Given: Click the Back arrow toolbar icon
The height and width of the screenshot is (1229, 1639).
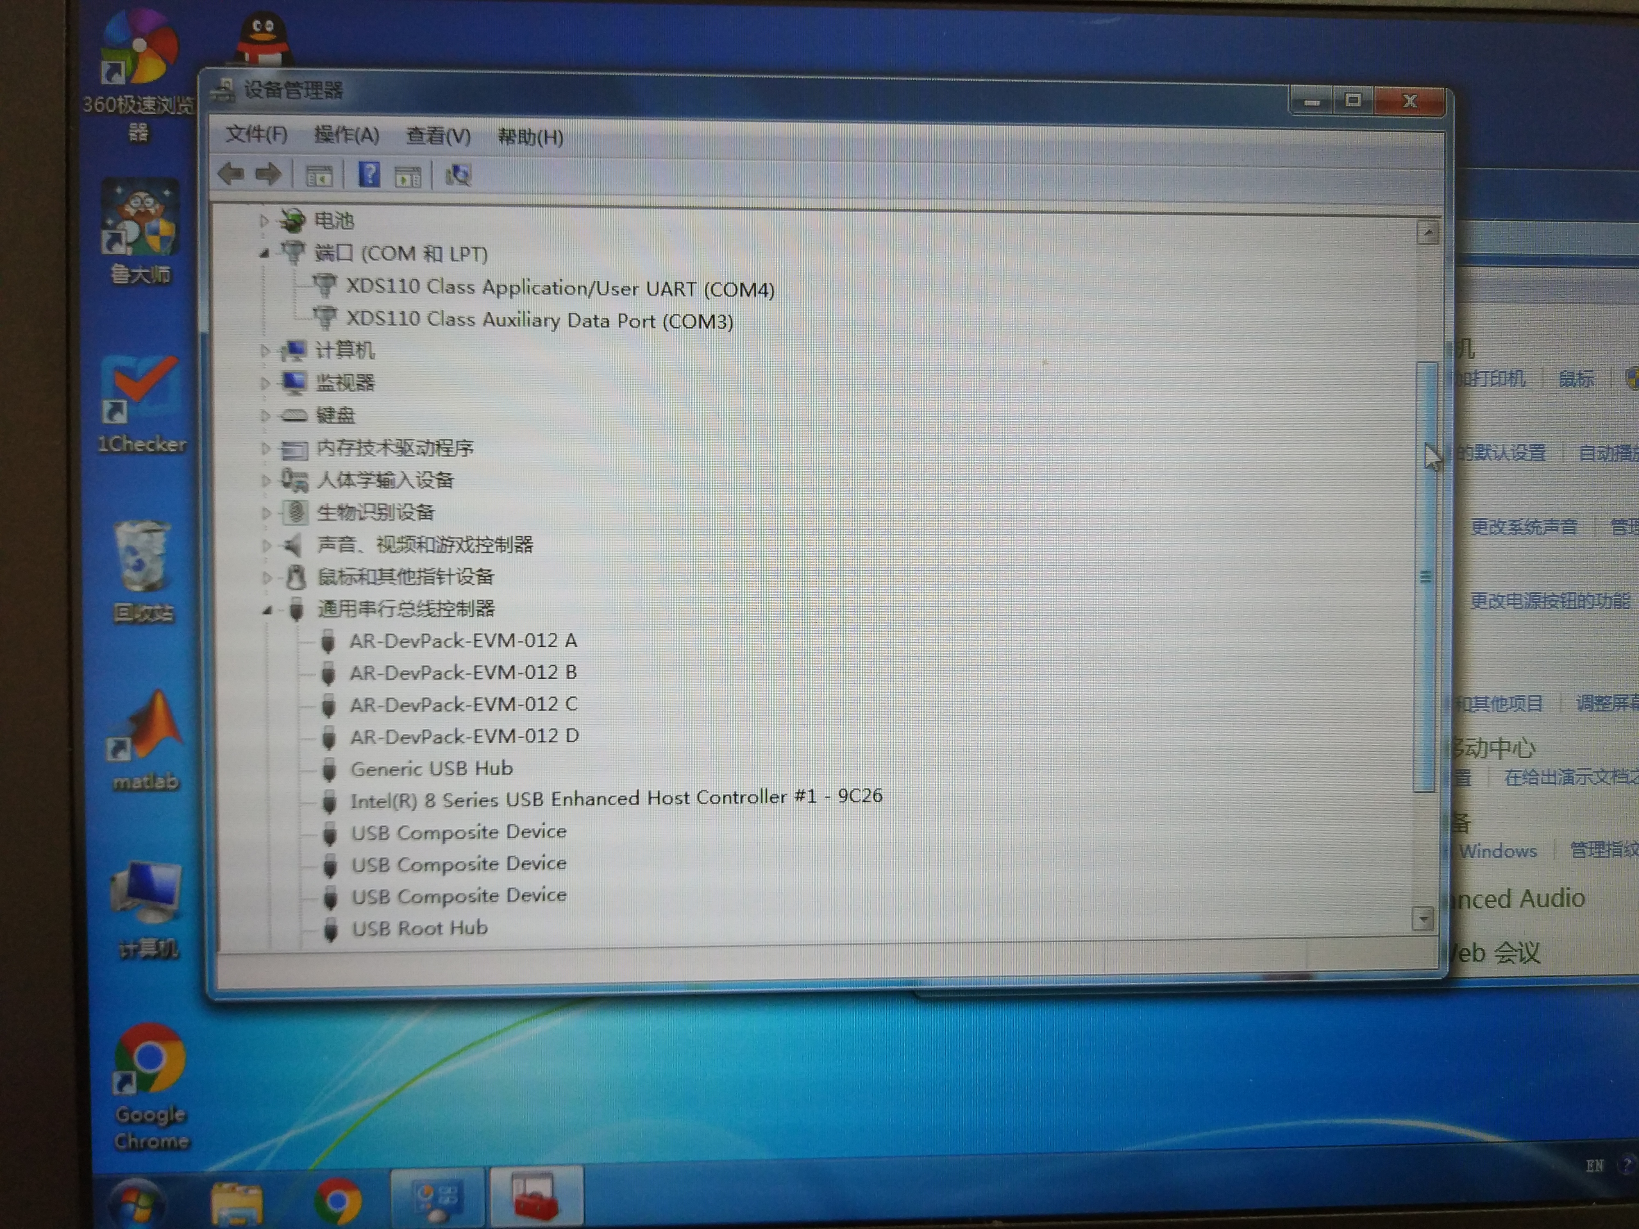Looking at the screenshot, I should tap(231, 174).
